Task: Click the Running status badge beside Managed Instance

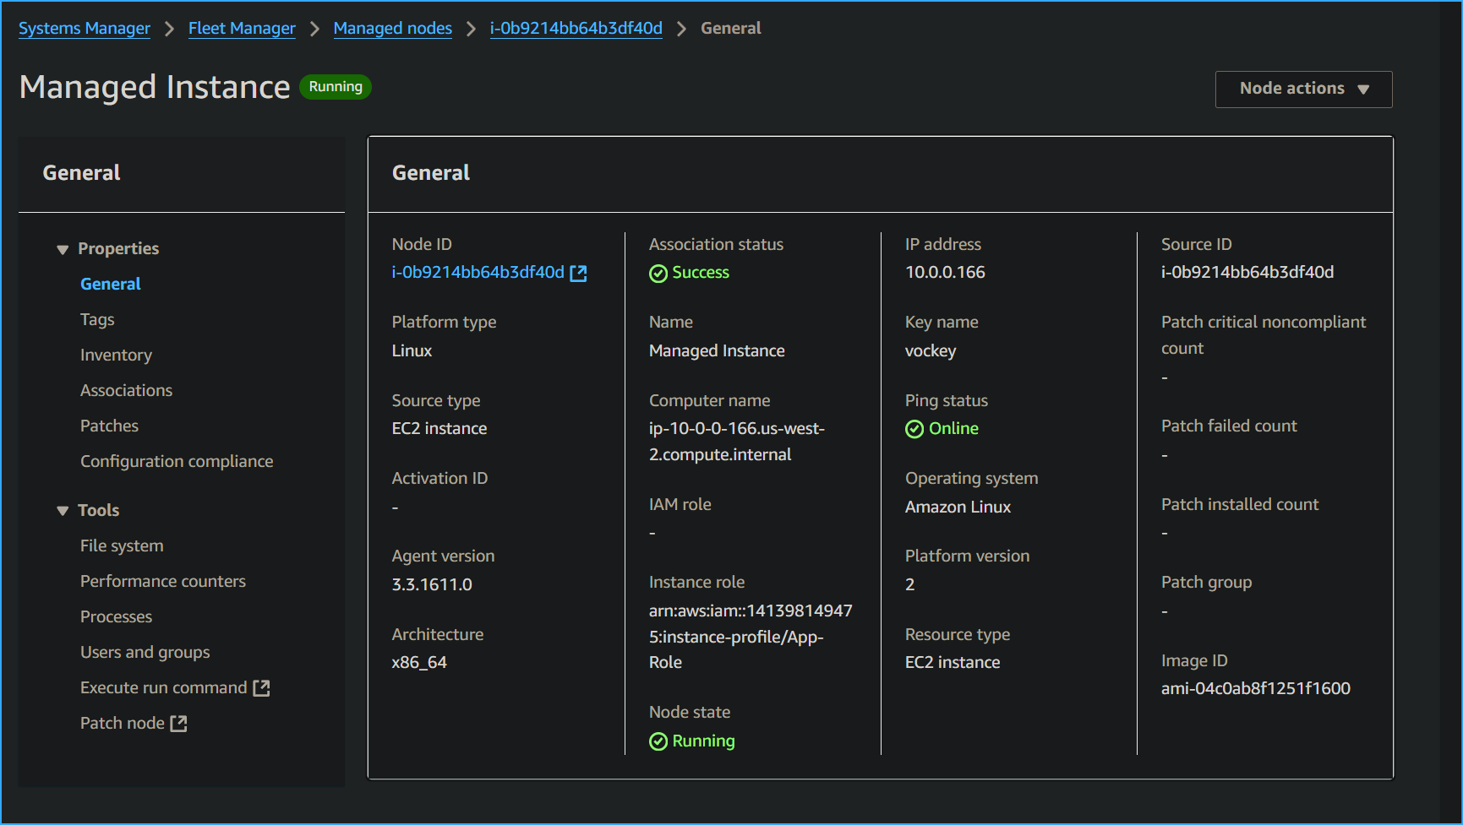Action: tap(335, 86)
